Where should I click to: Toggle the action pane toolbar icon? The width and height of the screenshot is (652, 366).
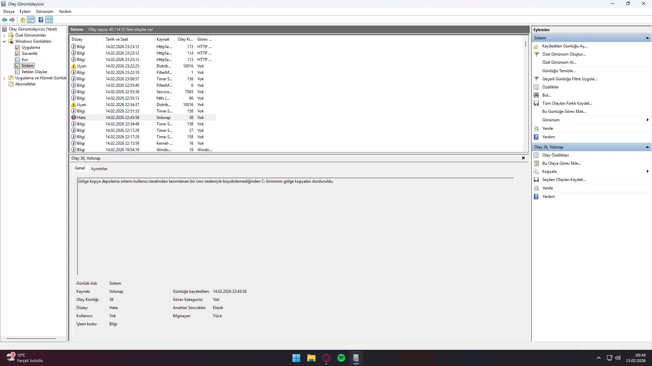49,20
